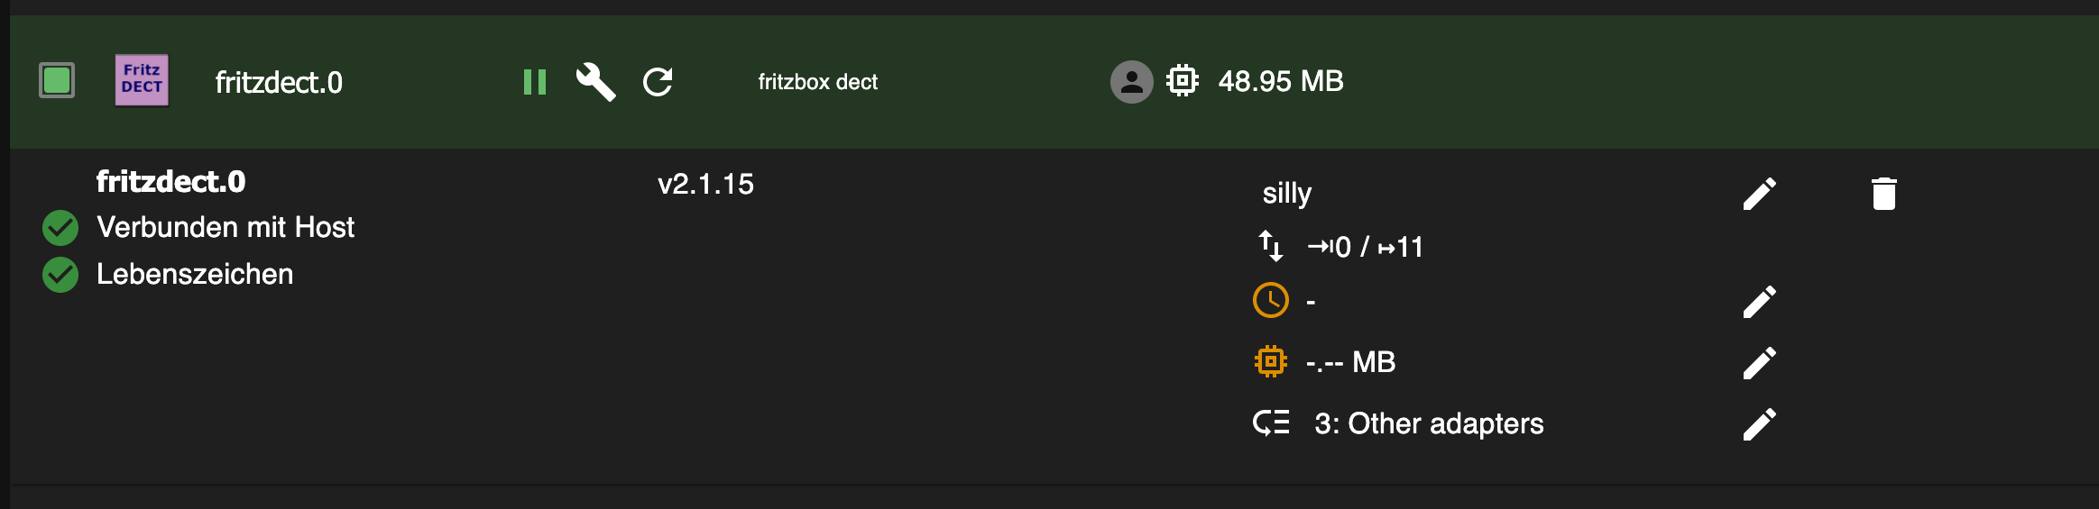Screen dimensions: 2099x509
Task: Click the orange RAM limit chip icon
Action: pyautogui.click(x=1271, y=361)
